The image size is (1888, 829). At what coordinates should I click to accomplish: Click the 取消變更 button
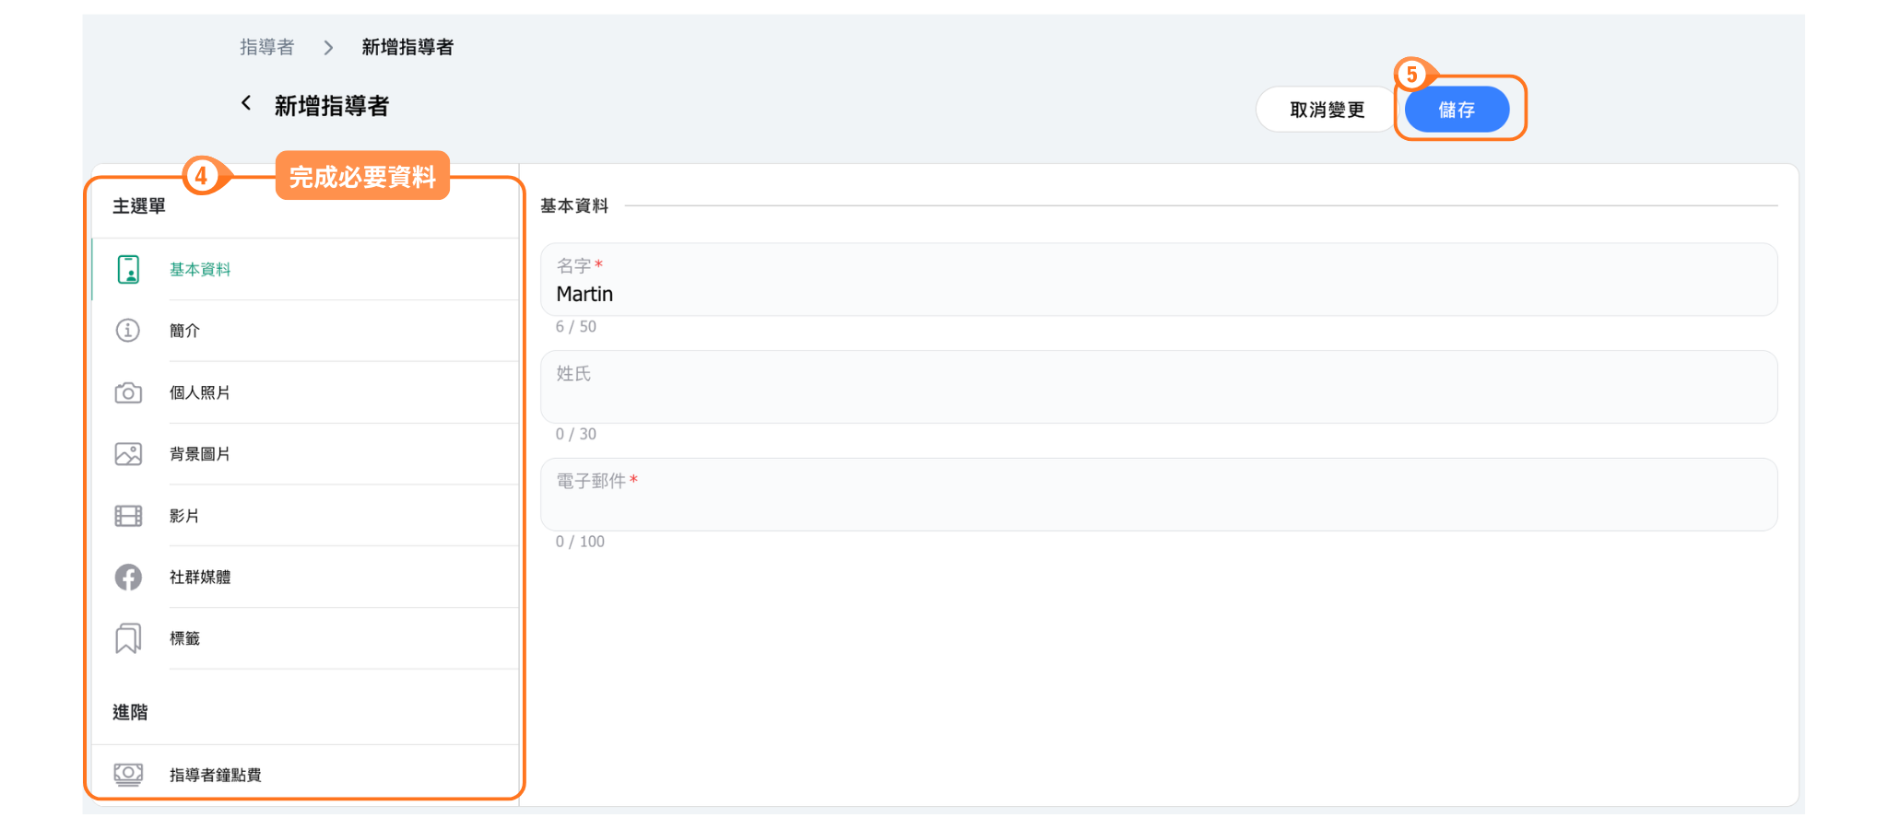1326,110
